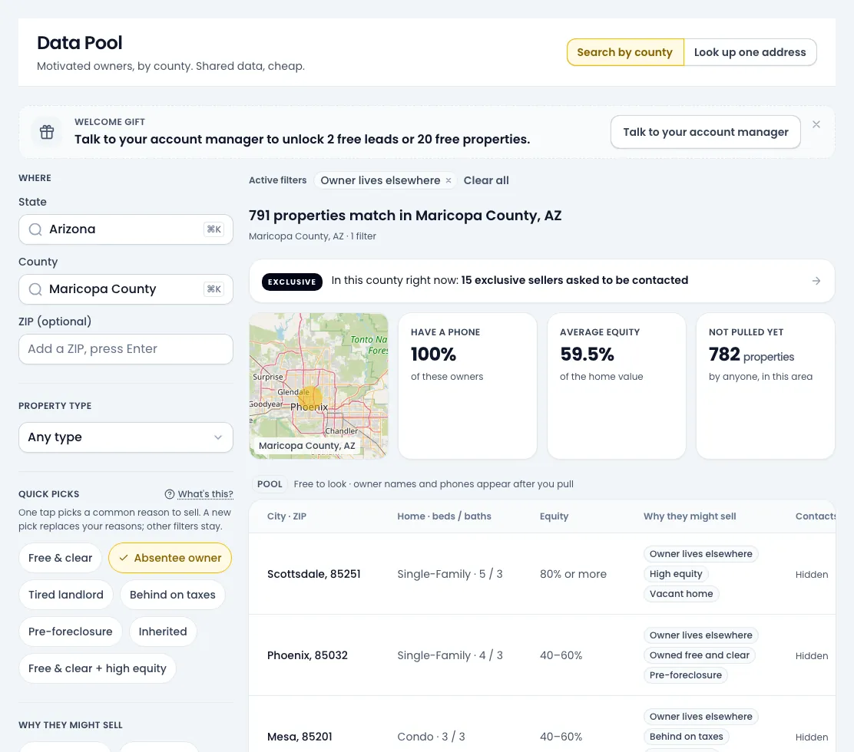Click Pre-foreclosure tag in Phoenix row
The width and height of the screenshot is (854, 752).
[685, 675]
